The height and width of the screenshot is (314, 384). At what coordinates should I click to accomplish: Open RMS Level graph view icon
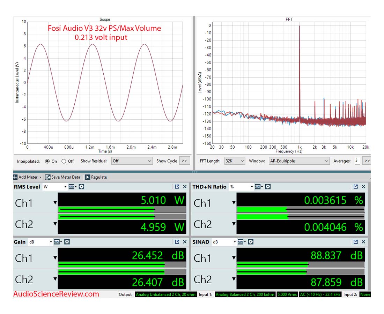tap(72, 187)
